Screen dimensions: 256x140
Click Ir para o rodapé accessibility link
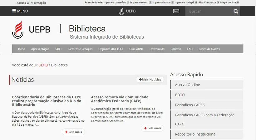186,2
